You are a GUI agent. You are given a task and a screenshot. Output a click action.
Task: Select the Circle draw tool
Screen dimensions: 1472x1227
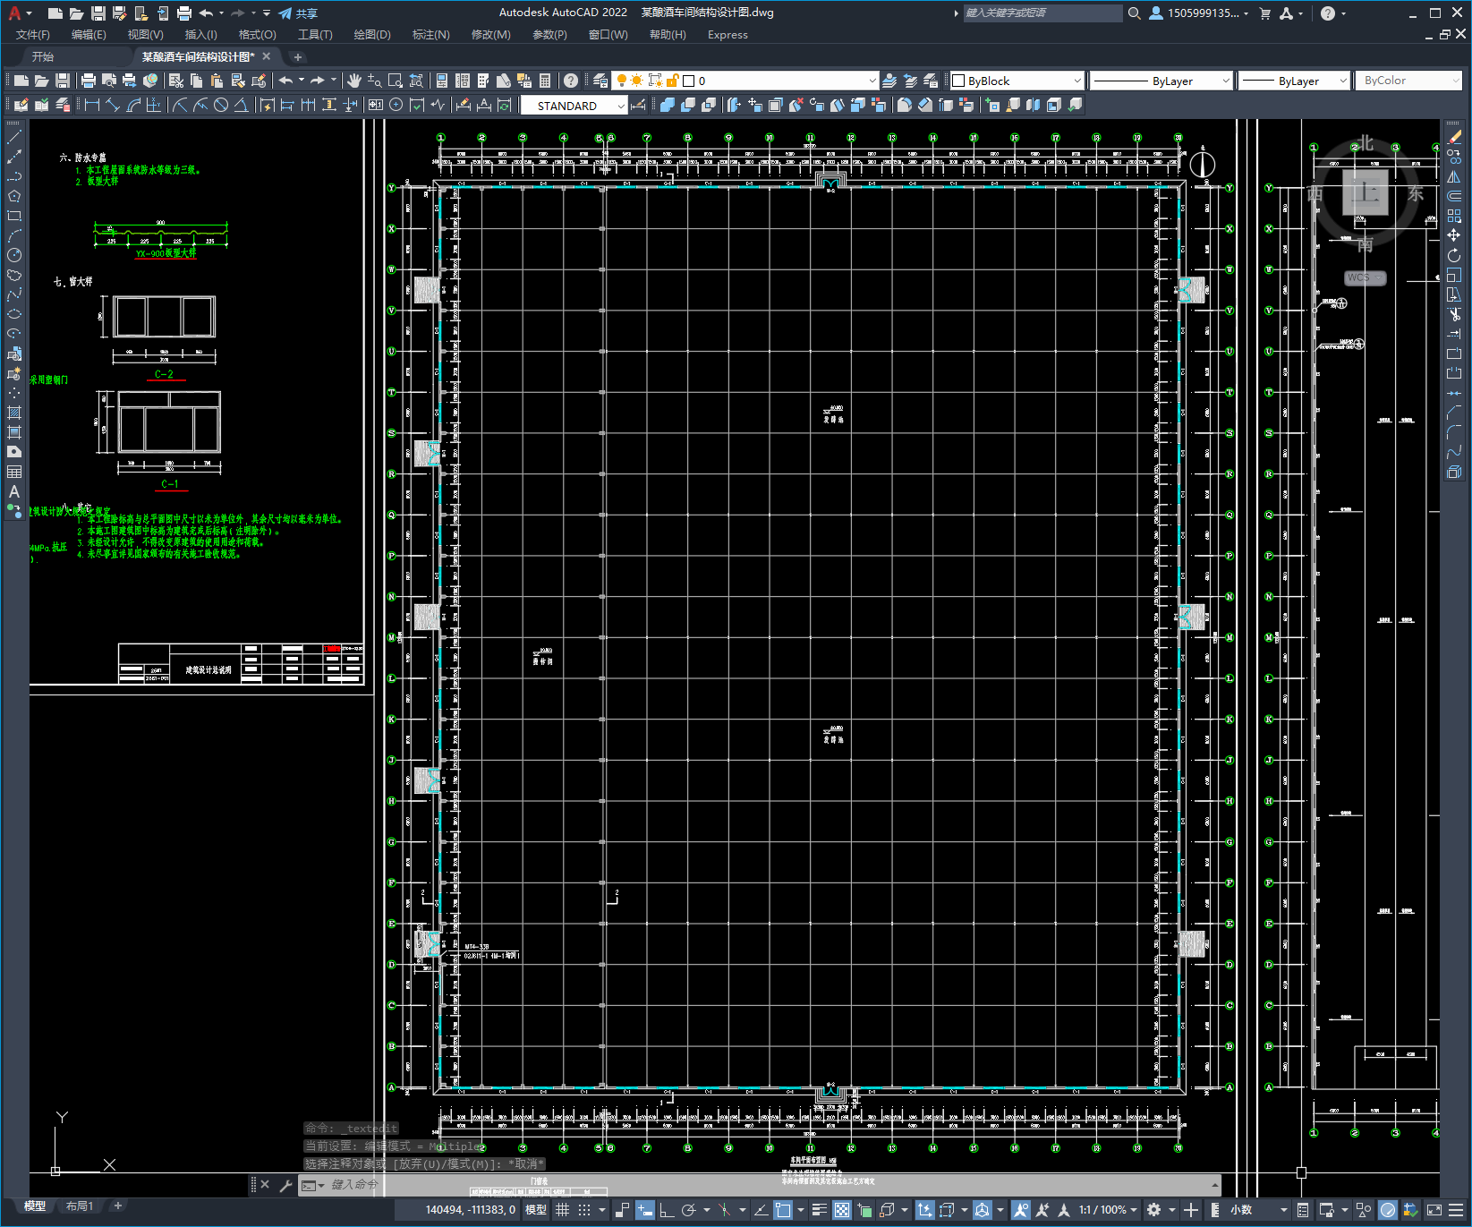13,255
